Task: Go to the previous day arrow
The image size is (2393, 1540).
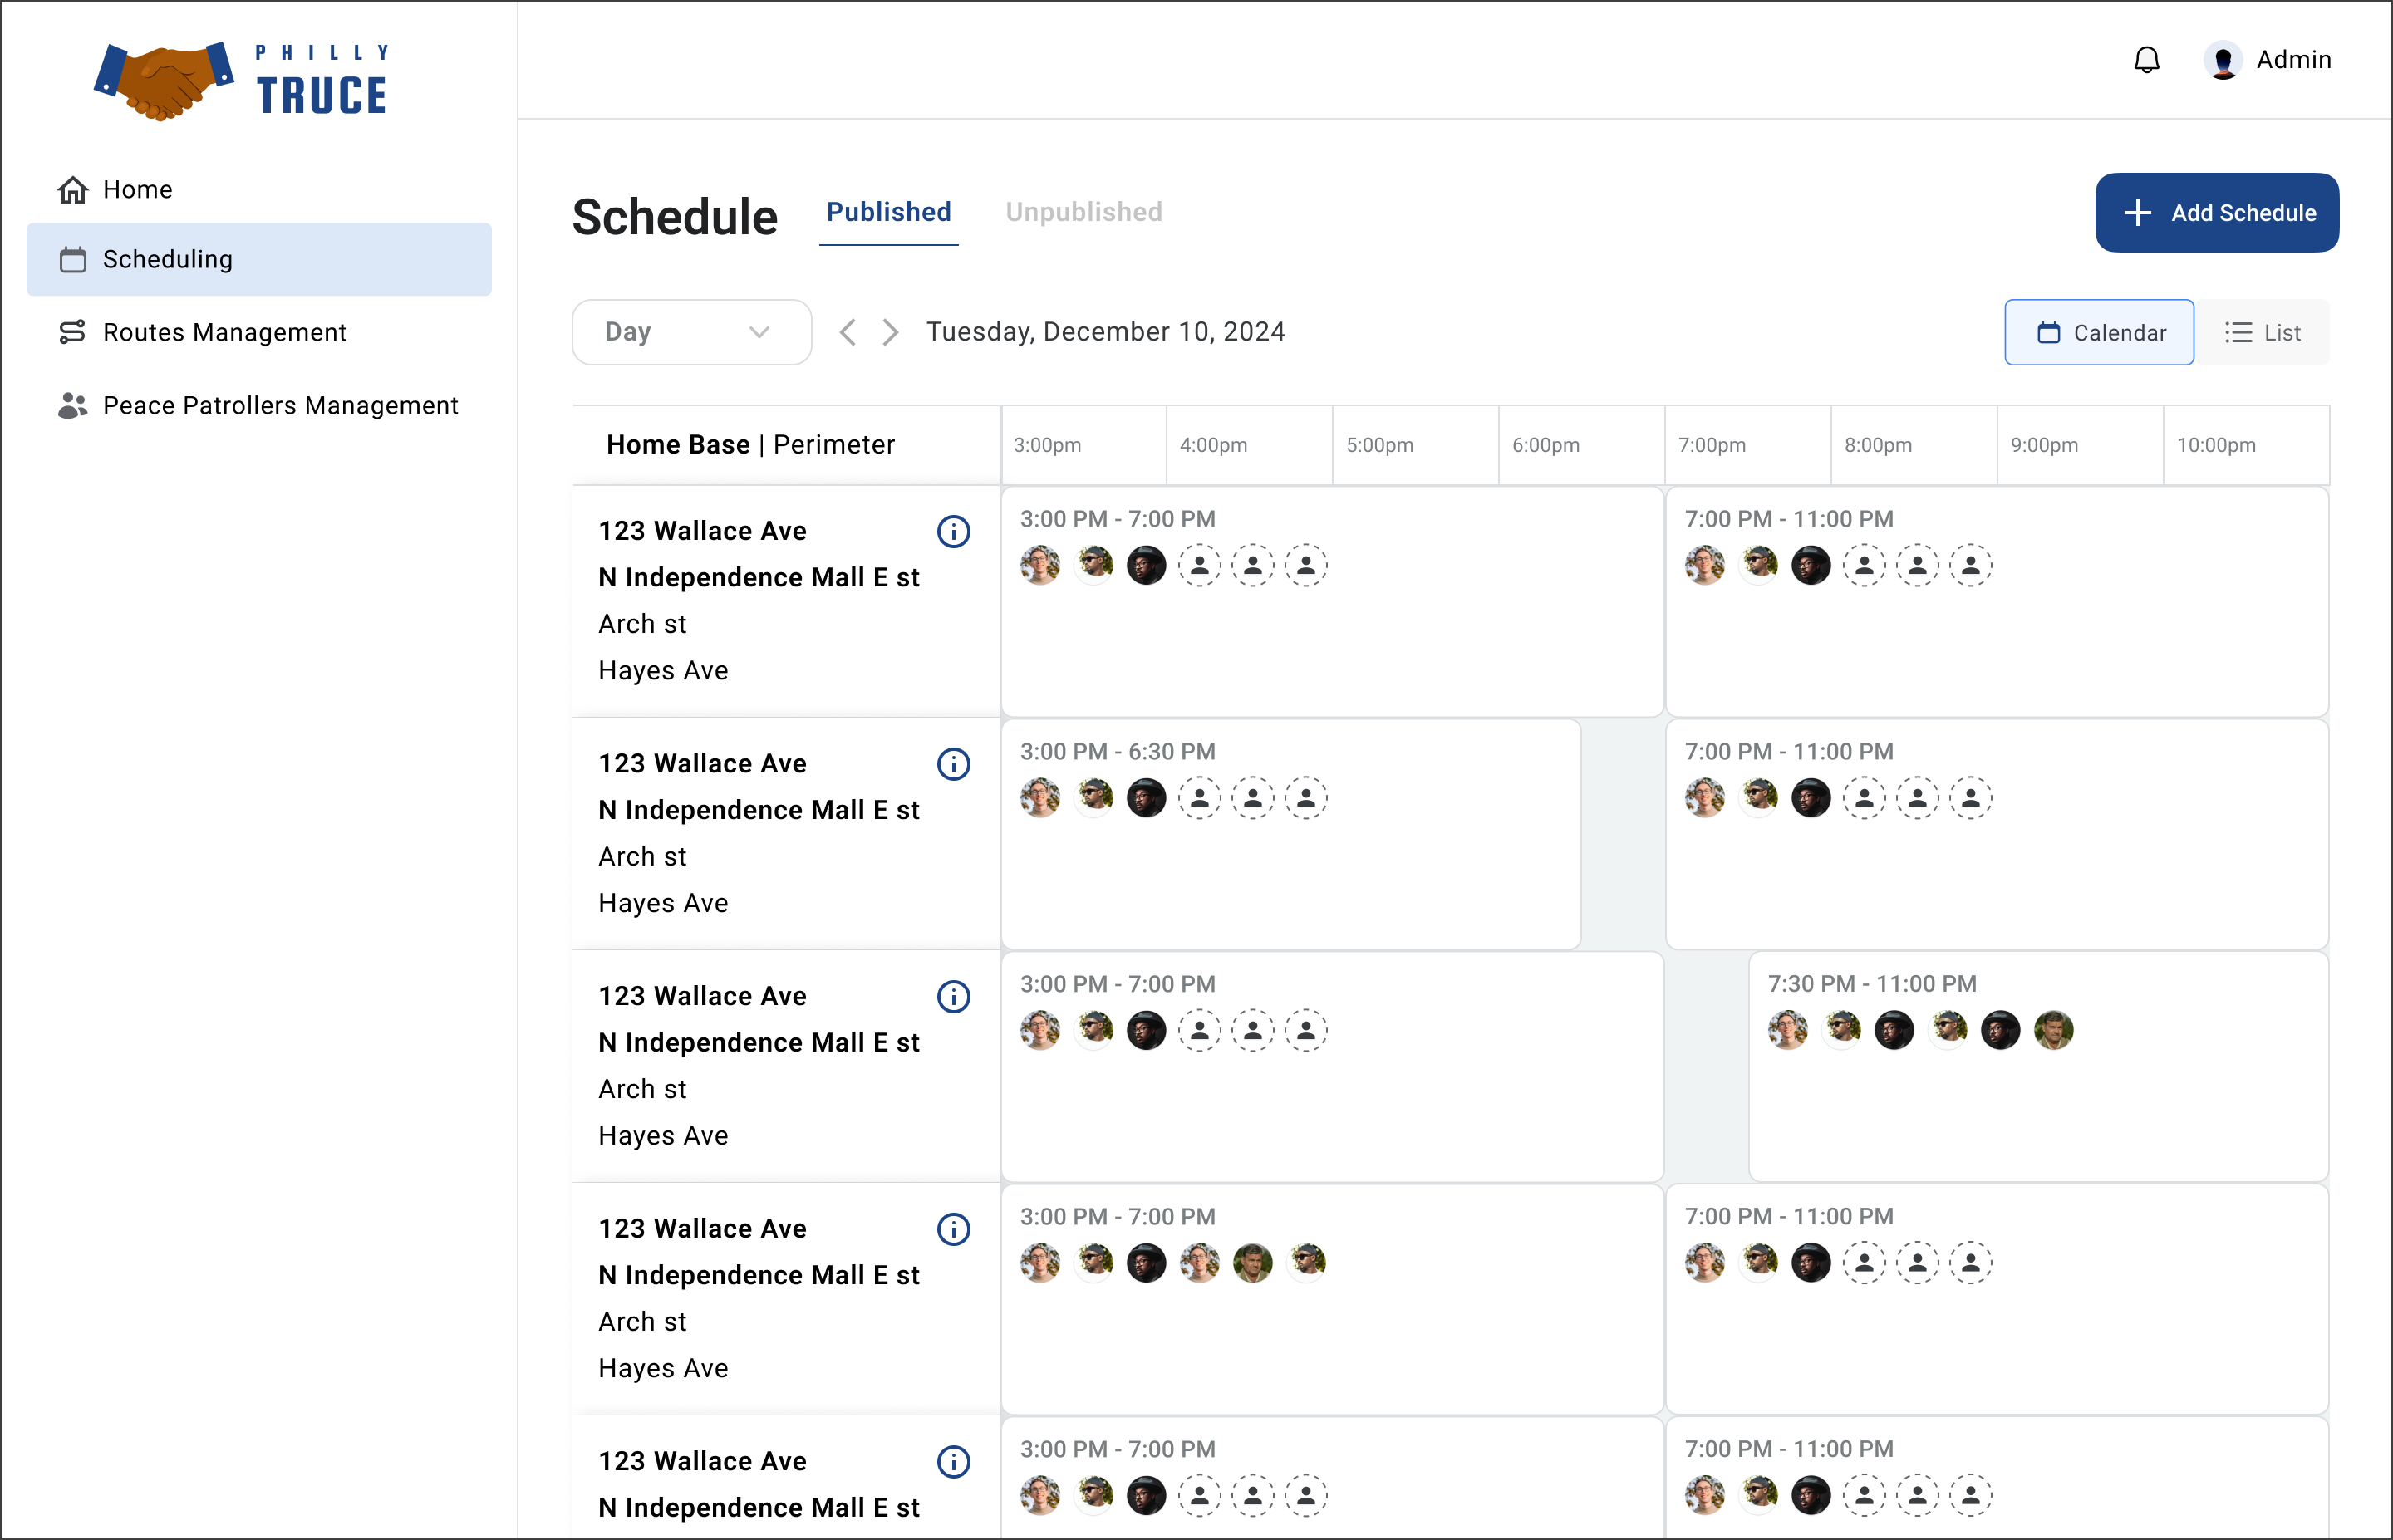Action: [x=847, y=332]
